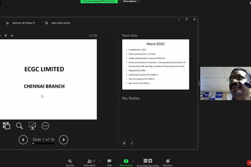
Task: Close the presenter view window
Action: (194, 20)
